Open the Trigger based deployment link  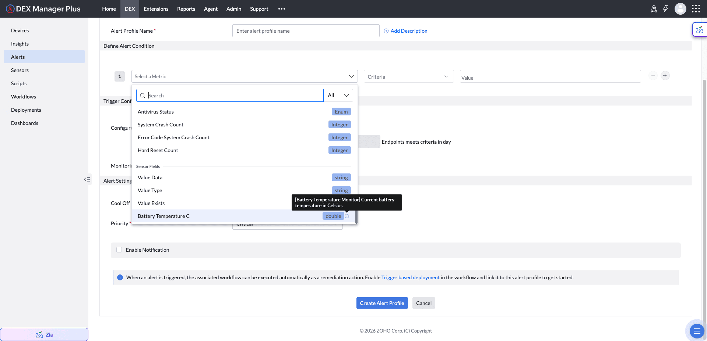pyautogui.click(x=411, y=277)
